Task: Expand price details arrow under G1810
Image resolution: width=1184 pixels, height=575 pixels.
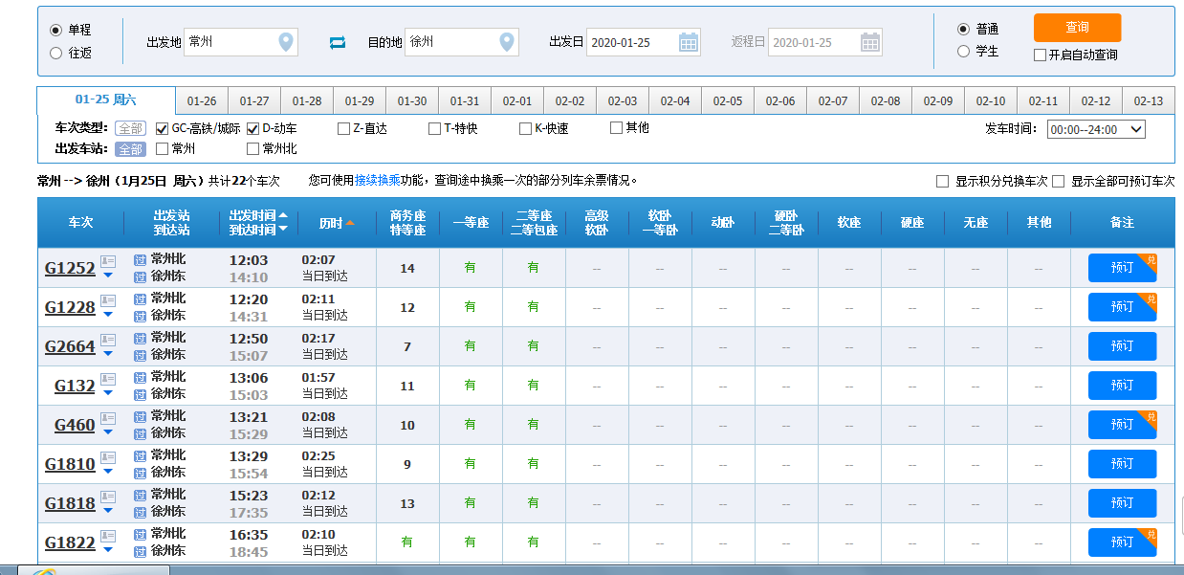Action: [x=108, y=472]
